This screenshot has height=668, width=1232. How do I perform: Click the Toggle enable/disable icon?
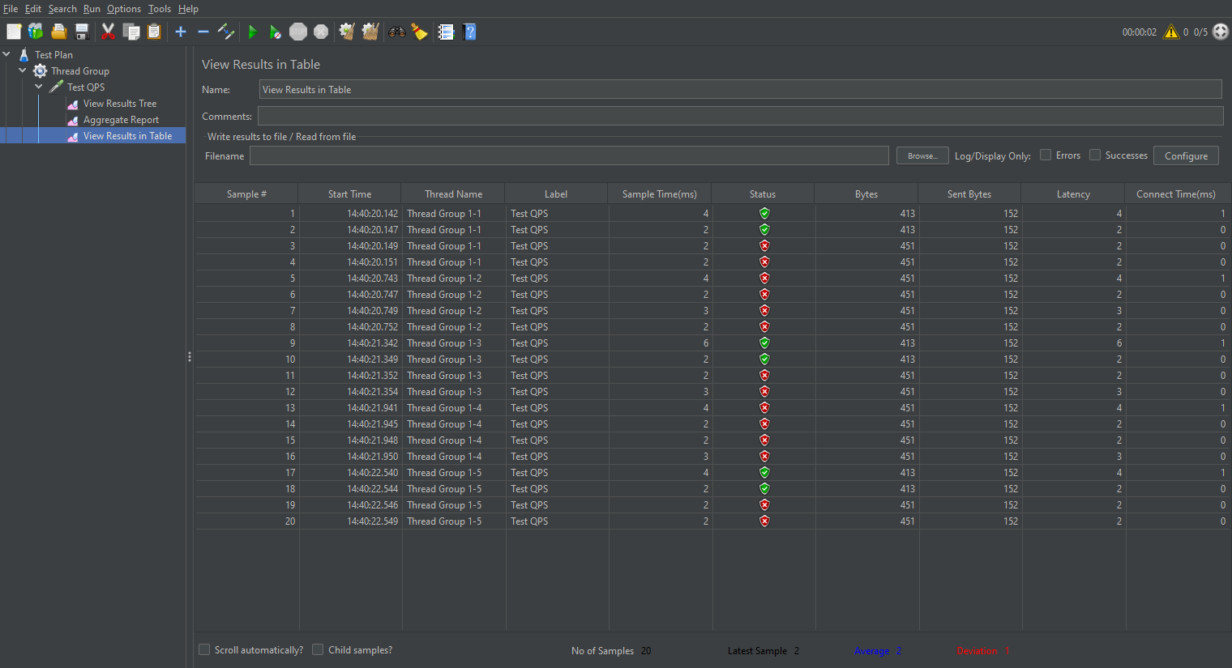coord(226,32)
